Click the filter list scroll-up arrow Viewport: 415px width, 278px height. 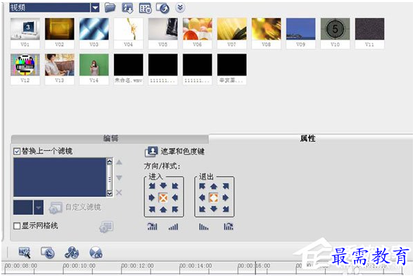pyautogui.click(x=109, y=161)
